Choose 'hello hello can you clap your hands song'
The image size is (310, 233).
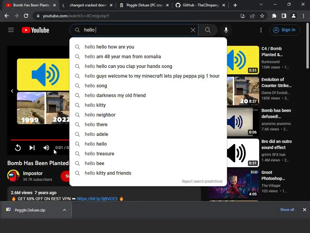pos(148,66)
